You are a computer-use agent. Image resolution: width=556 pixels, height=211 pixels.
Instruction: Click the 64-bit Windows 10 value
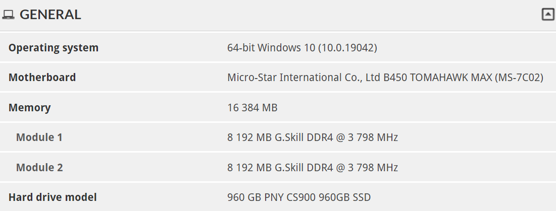(x=302, y=48)
